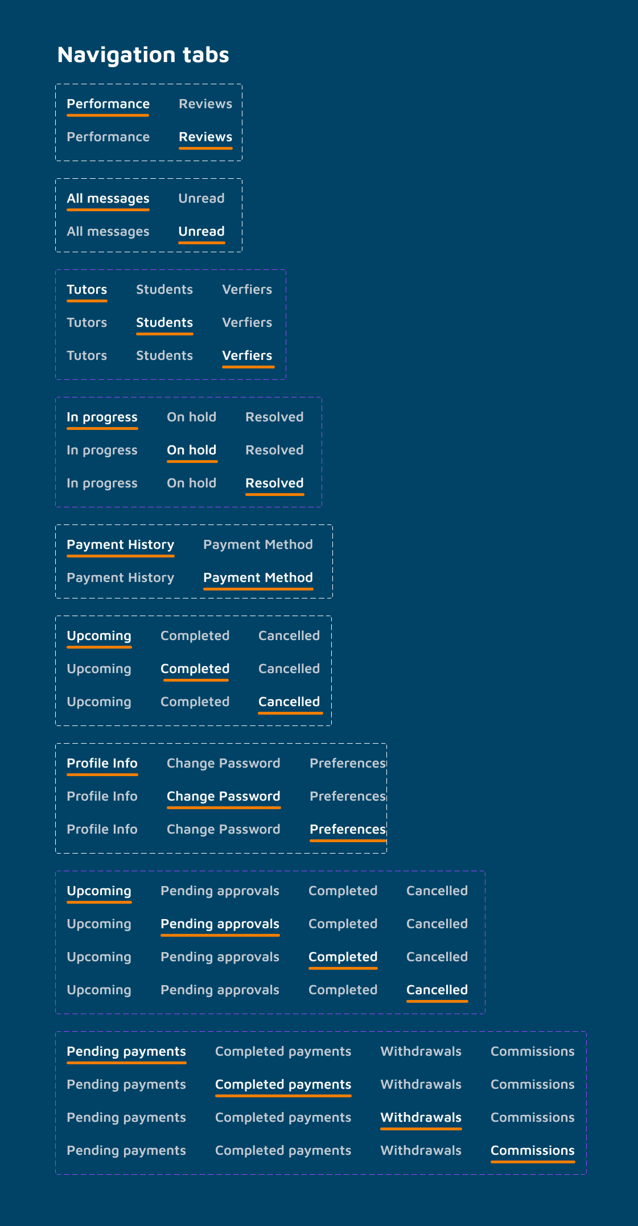Switch to the highlighted Preferences tab
Viewport: 638px width, 1226px height.
coord(347,830)
